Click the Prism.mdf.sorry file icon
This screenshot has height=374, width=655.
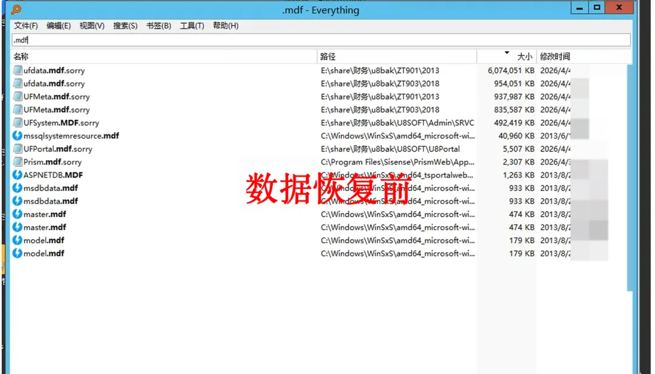pyautogui.click(x=17, y=161)
